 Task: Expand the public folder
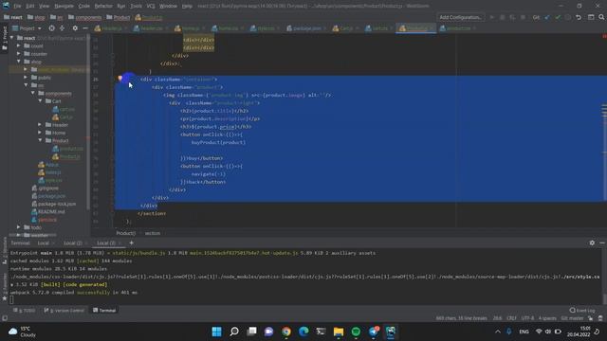[x=26, y=78]
